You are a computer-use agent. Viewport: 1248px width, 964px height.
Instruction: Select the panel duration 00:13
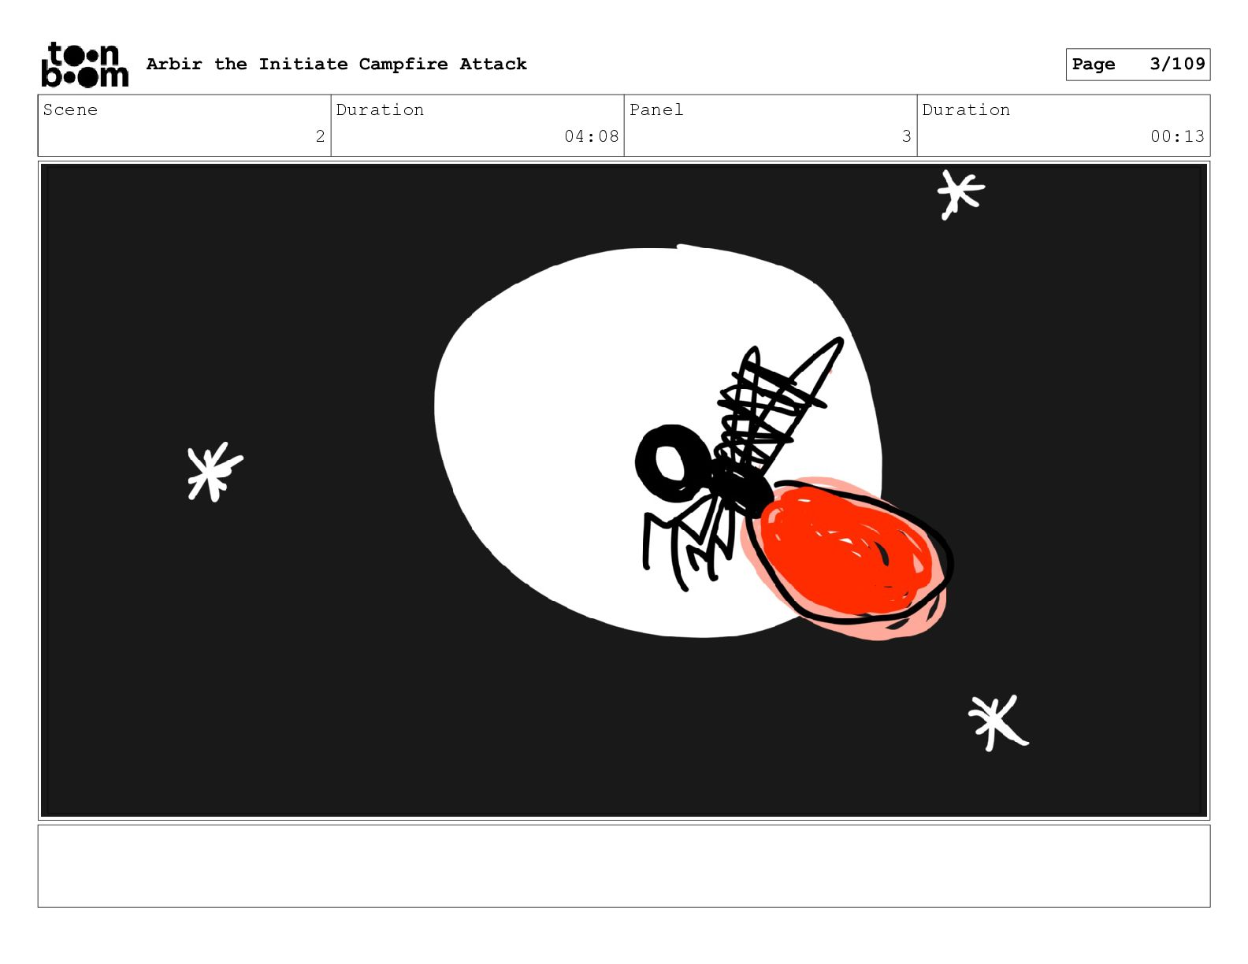pos(1177,136)
